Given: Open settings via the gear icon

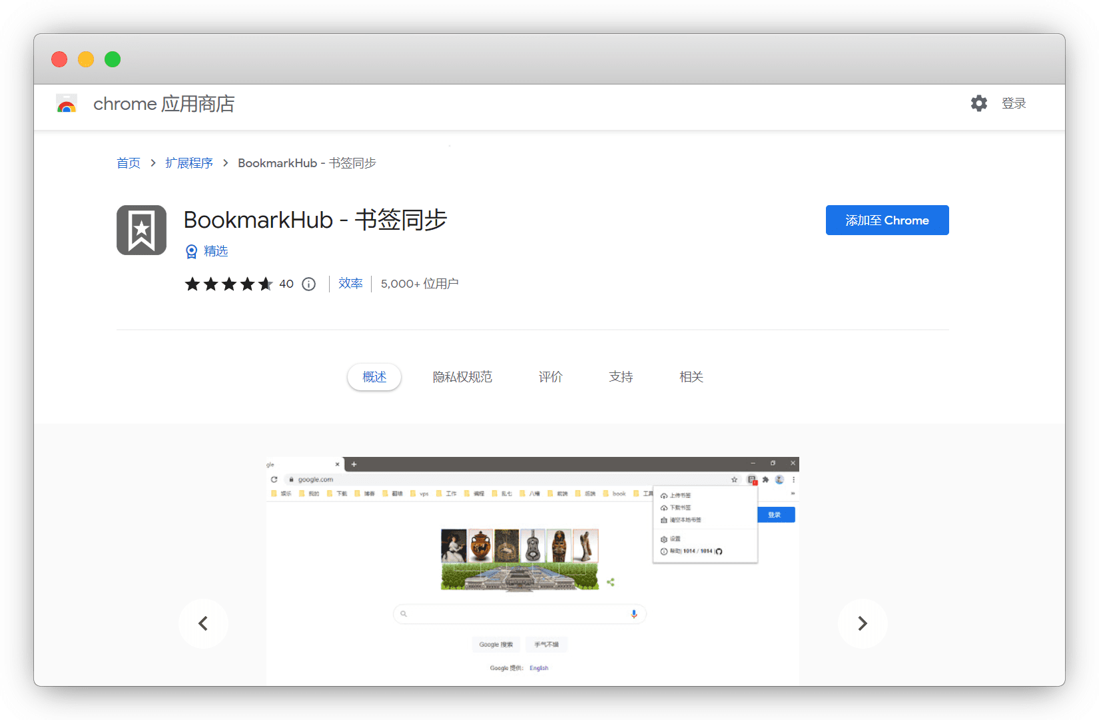Looking at the screenshot, I should click(x=978, y=103).
